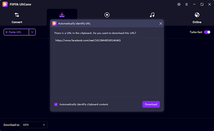
Task: Open the hamburger menu icon
Action: [186, 4]
